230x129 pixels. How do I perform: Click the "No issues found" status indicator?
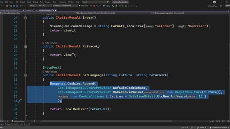[x=18, y=121]
